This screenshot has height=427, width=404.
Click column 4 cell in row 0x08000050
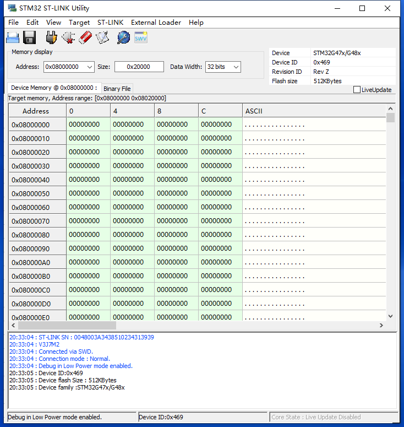click(132, 193)
